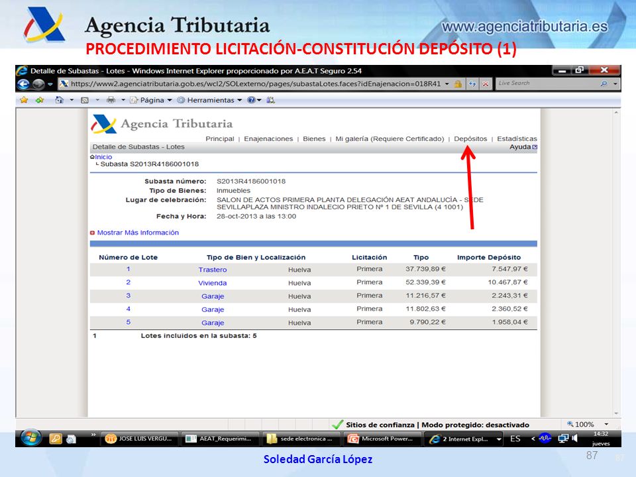Open the recent pages dropdown beside Forward
636x477 pixels.
pyautogui.click(x=50, y=84)
